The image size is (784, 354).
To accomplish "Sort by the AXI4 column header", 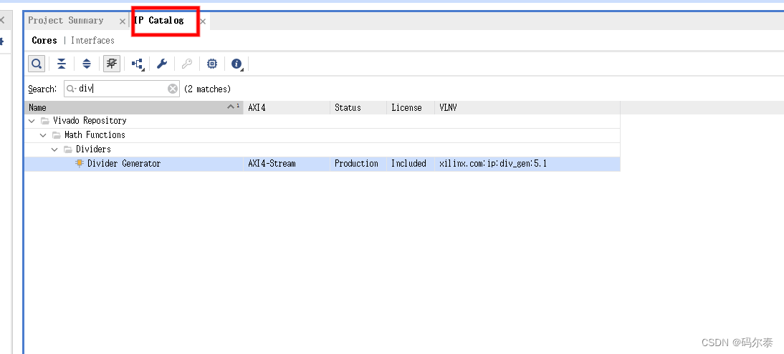I will pos(287,107).
